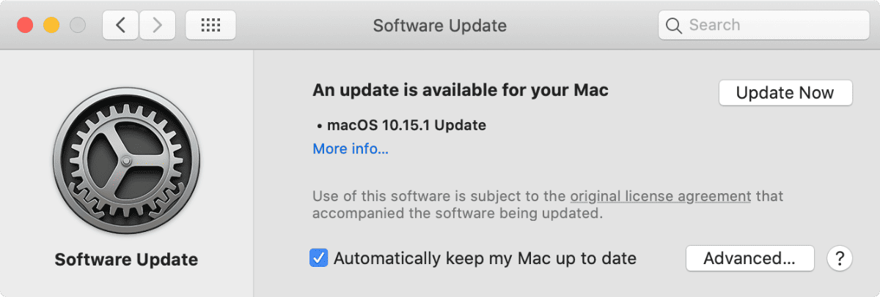Click the Software Update window title

[439, 26]
